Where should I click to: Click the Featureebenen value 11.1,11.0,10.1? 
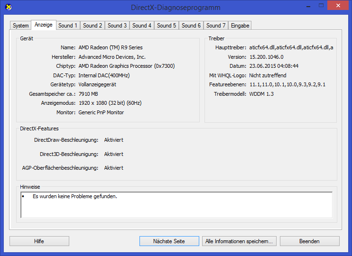[287, 84]
